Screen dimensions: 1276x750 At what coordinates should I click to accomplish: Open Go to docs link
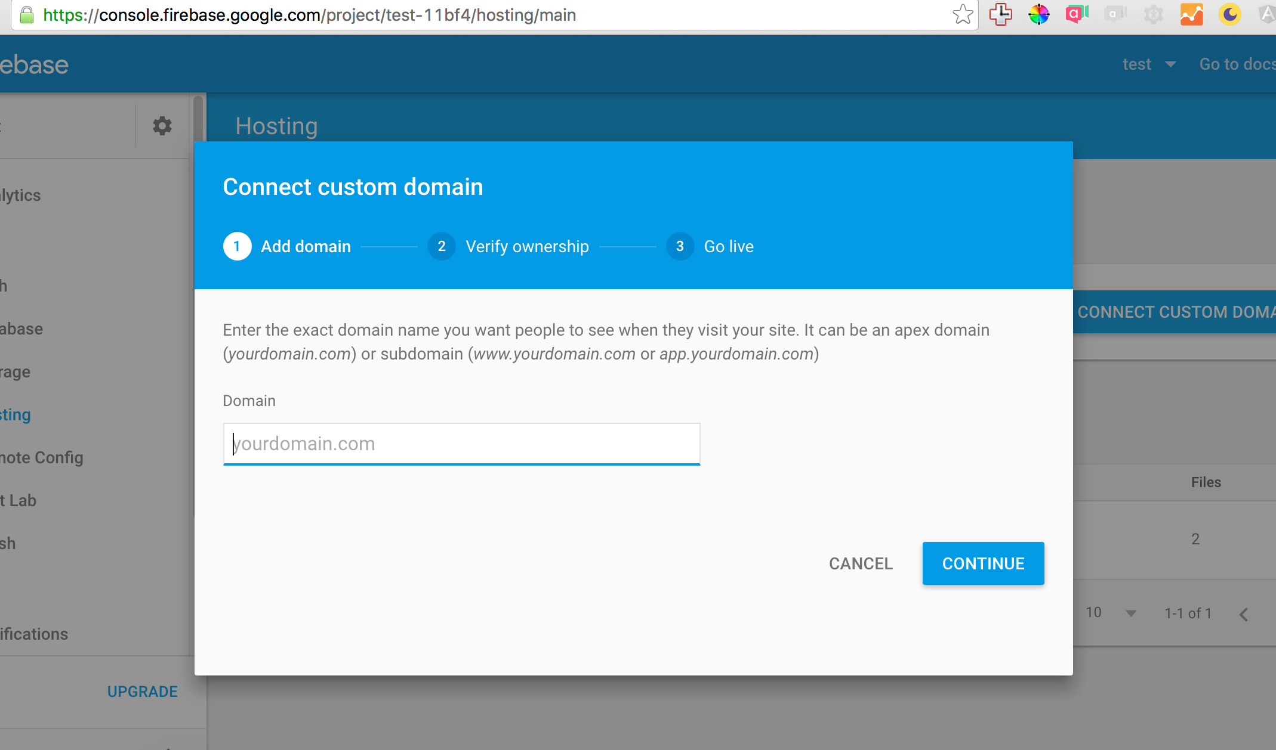(1237, 64)
